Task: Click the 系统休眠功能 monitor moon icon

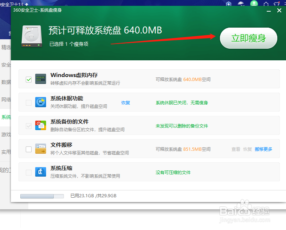Action: (x=41, y=102)
